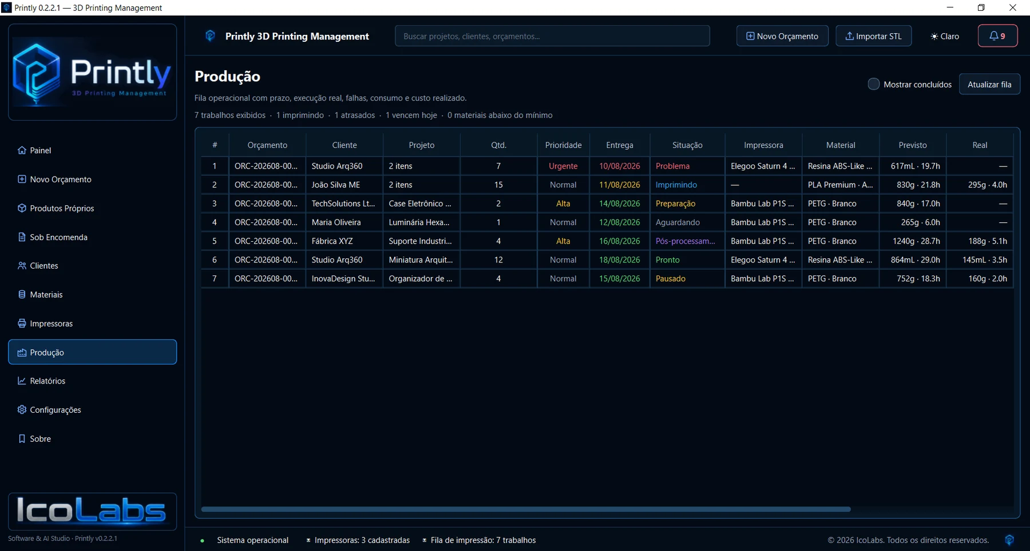Click the Impressoras printer icon
This screenshot has height=551, width=1030.
pos(22,324)
